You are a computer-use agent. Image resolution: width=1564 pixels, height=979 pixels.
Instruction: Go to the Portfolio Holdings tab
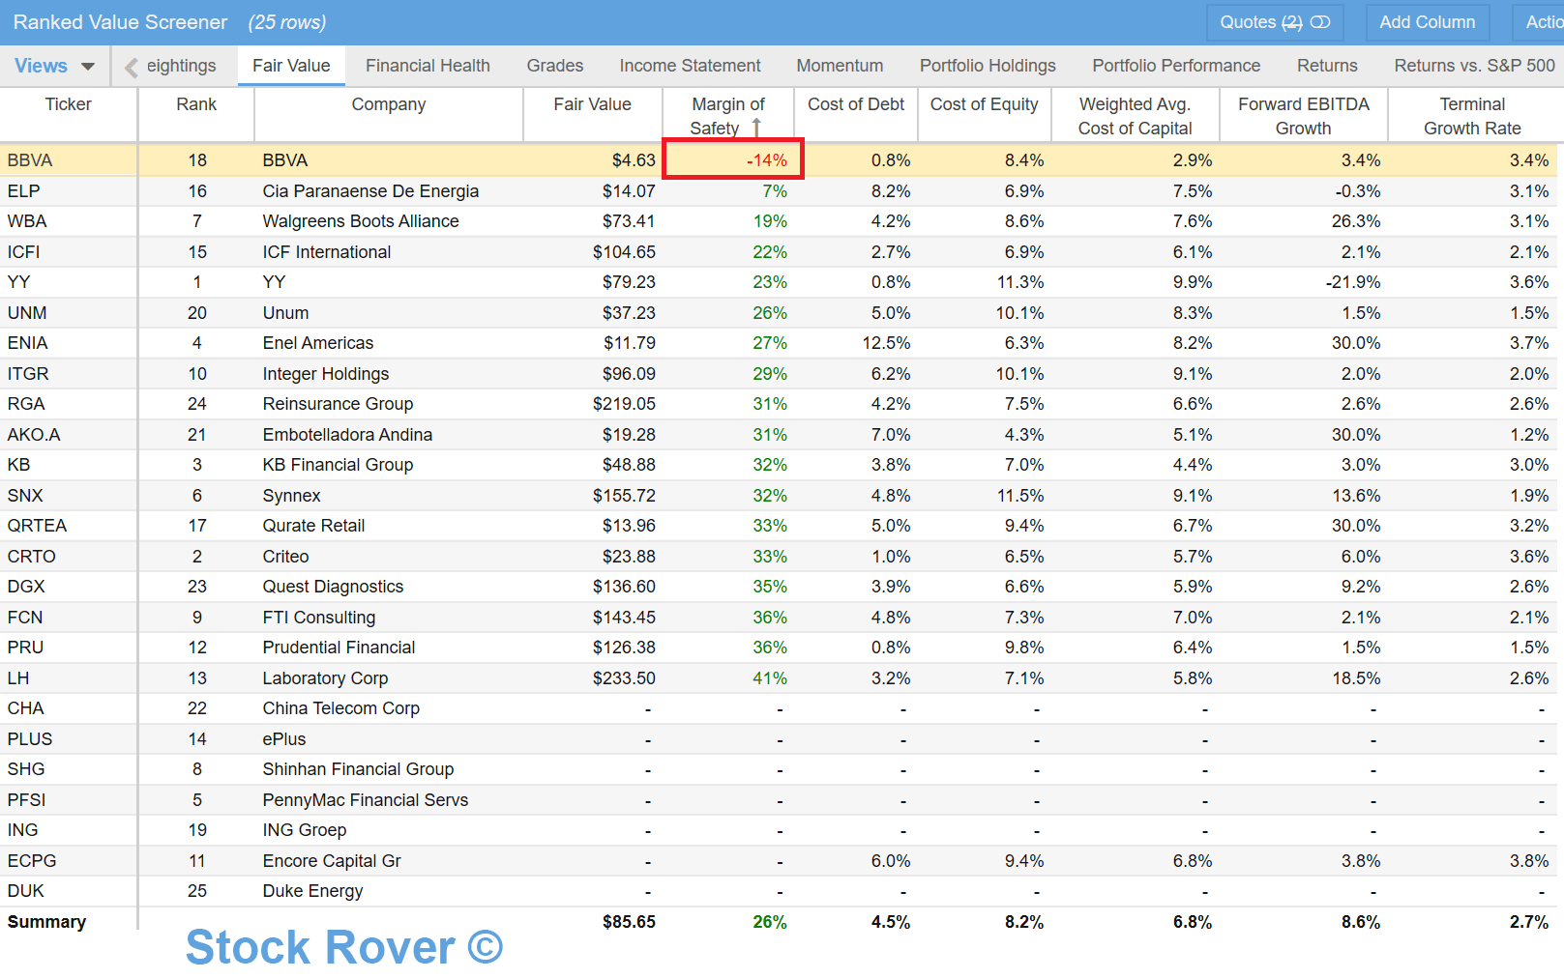click(x=988, y=66)
